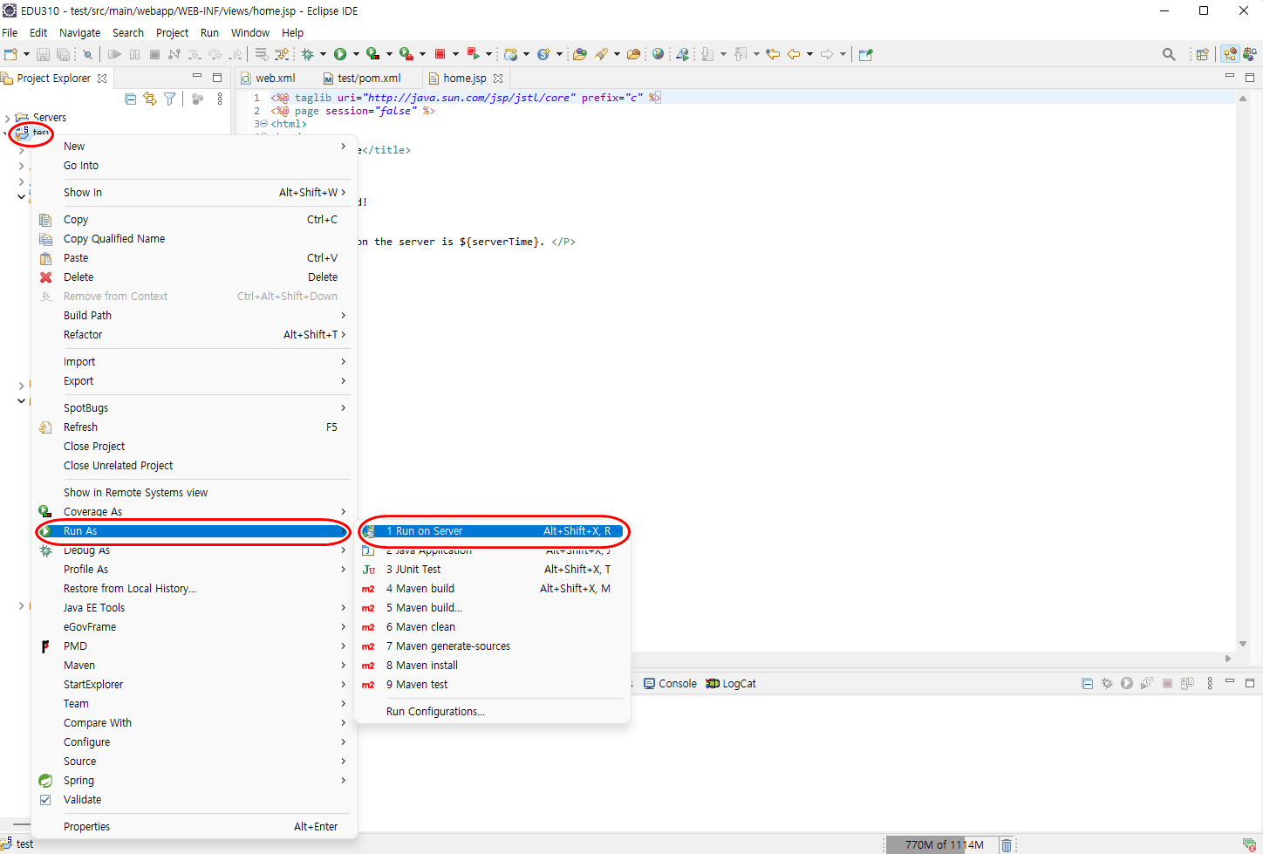Click the bottom panel collapse all icon
This screenshot has width=1263, height=854.
[1087, 683]
